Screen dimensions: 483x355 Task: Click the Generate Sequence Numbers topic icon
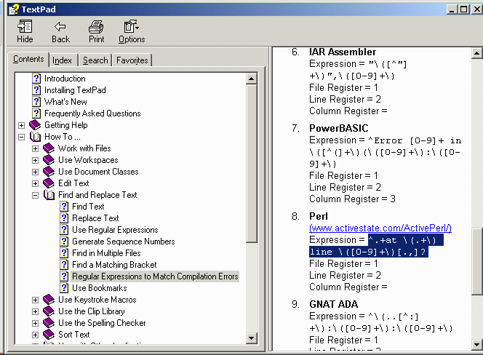(64, 242)
